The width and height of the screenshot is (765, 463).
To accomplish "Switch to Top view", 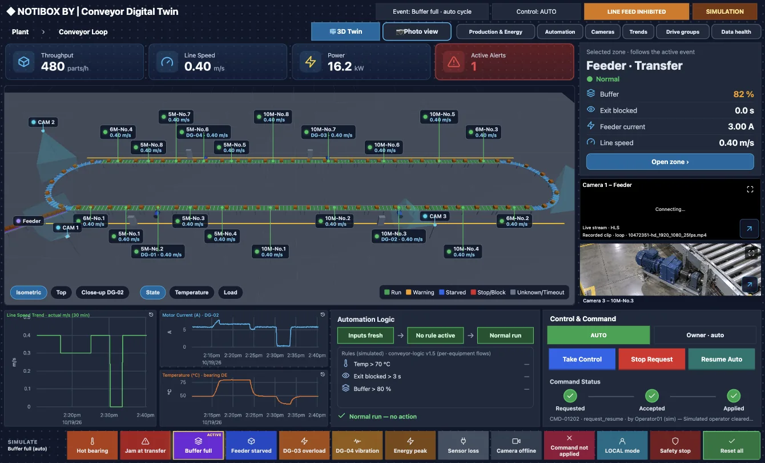I will point(61,293).
